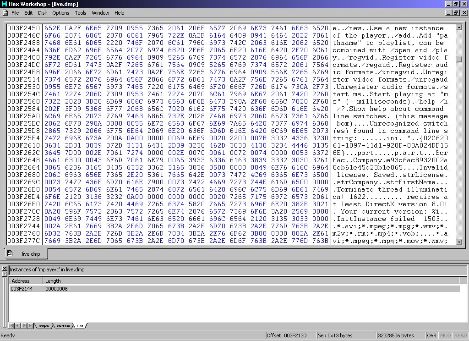The height and width of the screenshot is (341, 469).
Task: Click the length value 00000008
Action: (56, 289)
